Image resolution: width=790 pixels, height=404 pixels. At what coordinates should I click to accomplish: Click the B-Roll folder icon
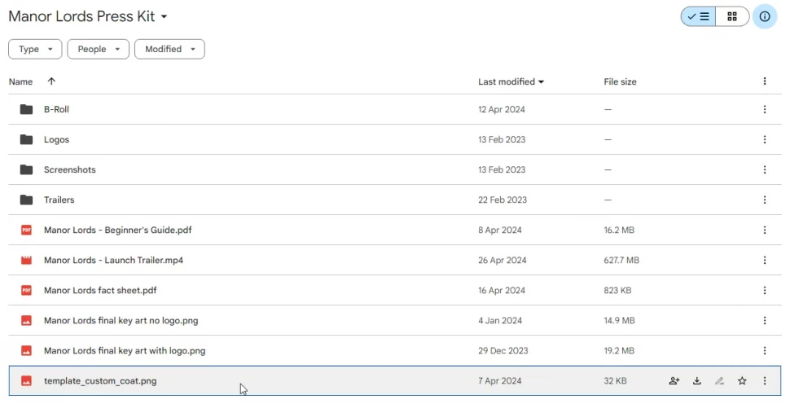coord(26,109)
